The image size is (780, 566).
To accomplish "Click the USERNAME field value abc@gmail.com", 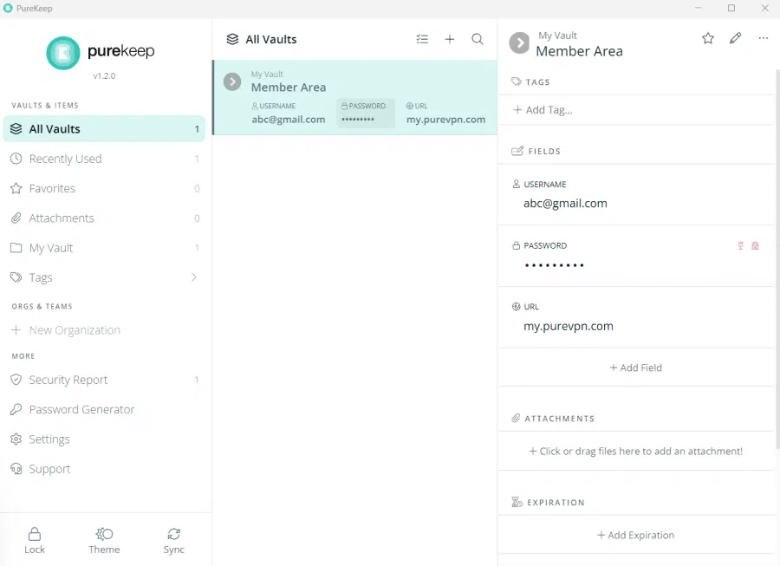I will (565, 204).
